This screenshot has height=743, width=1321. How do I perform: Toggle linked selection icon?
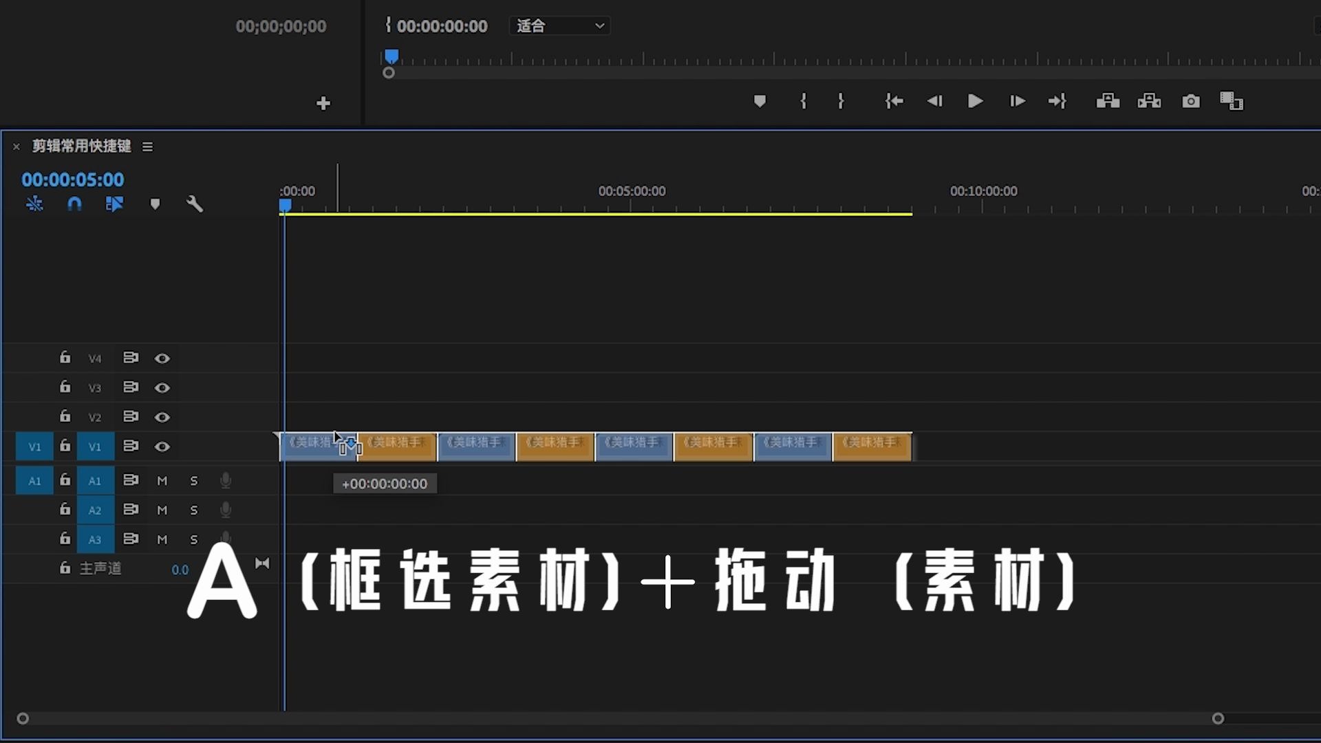coord(114,204)
